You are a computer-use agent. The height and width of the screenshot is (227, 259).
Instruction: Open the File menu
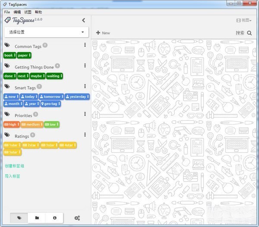[7, 12]
